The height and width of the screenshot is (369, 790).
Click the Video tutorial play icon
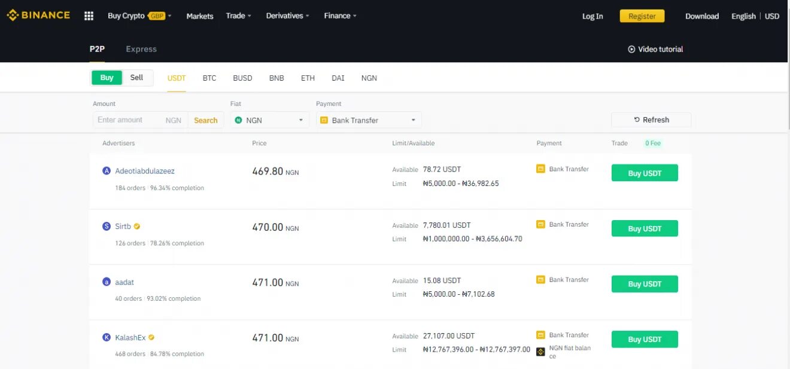pyautogui.click(x=631, y=49)
